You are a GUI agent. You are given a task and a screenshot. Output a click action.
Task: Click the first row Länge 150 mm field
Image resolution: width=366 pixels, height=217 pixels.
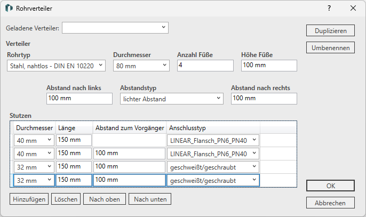tap(74, 140)
